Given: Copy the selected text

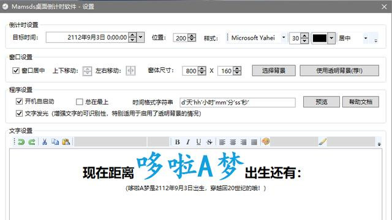Looking at the screenshot, I should pos(55,142).
